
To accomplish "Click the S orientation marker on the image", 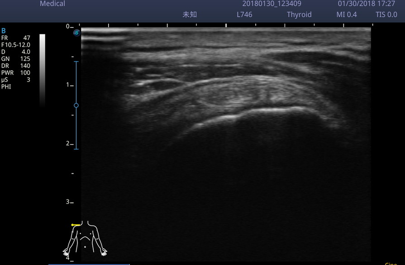I will pos(76,33).
